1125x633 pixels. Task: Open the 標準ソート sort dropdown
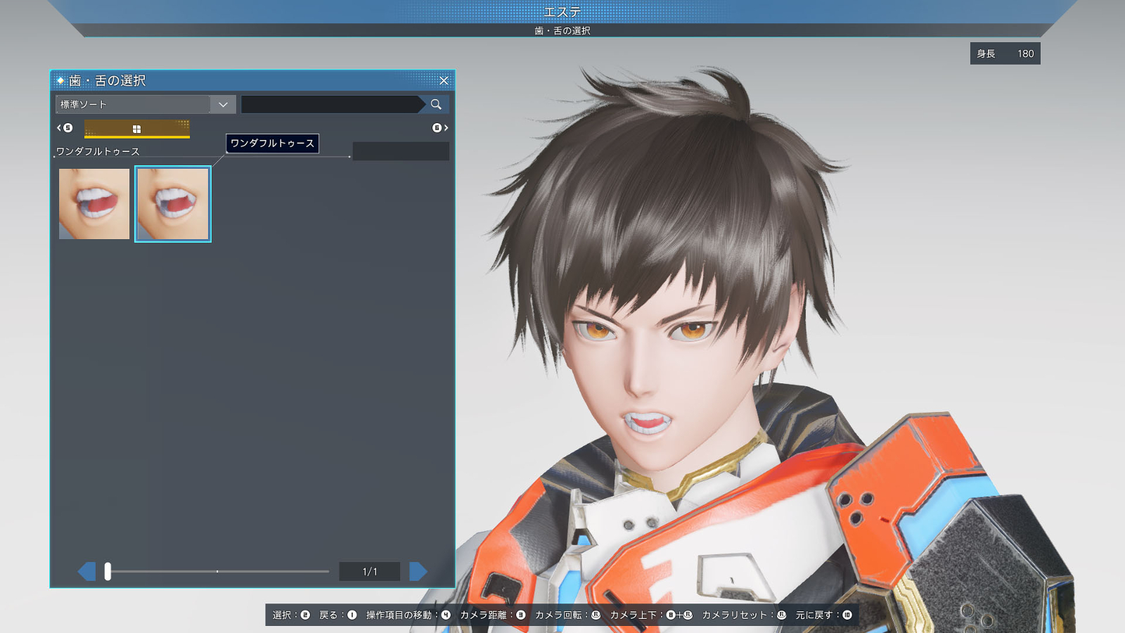click(146, 105)
